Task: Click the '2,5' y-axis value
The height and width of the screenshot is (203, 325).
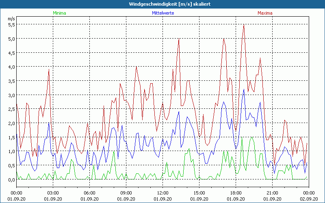Action: [x=11, y=109]
